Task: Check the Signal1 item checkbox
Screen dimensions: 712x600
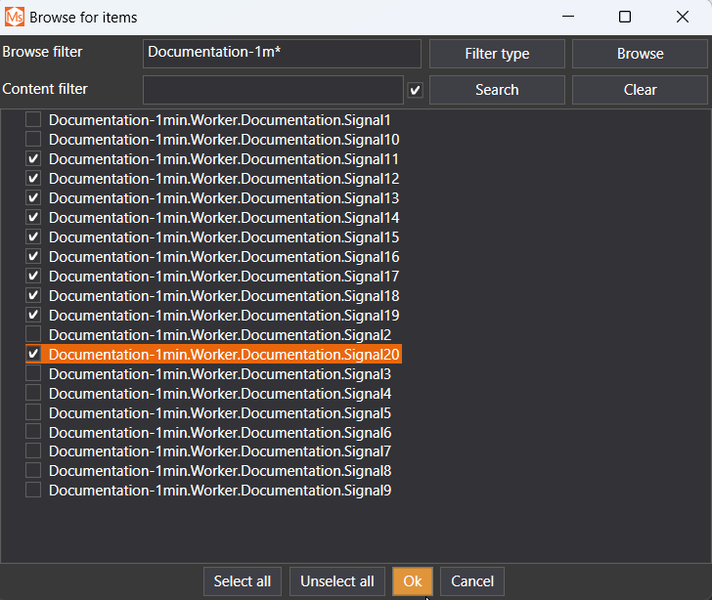Action: (33, 120)
